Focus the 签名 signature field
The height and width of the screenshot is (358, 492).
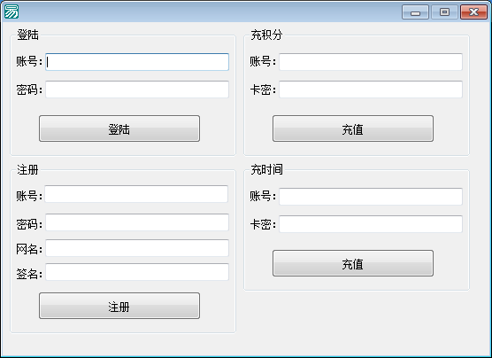137,272
